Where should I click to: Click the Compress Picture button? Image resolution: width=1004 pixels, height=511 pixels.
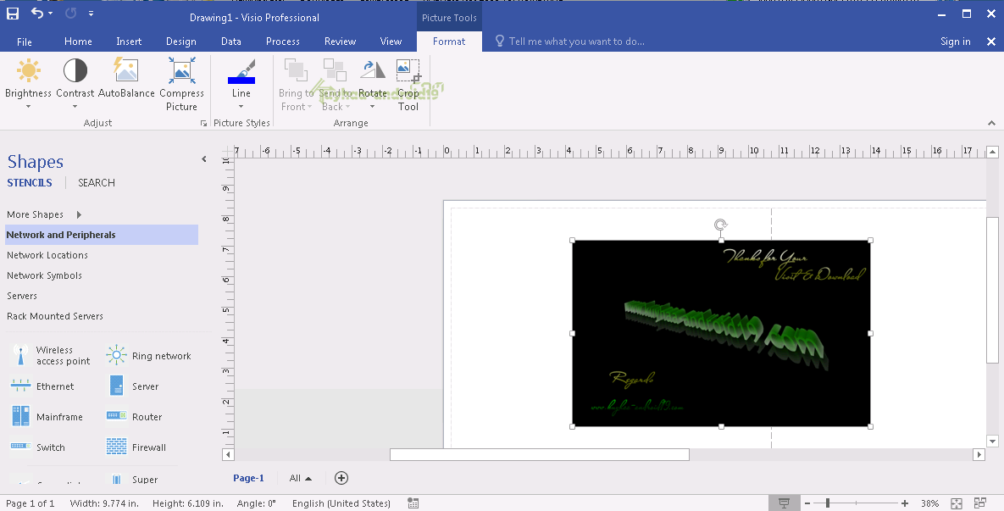pyautogui.click(x=182, y=85)
